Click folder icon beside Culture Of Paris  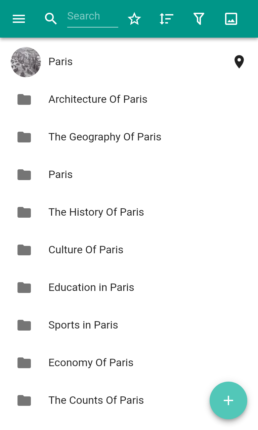tap(24, 250)
